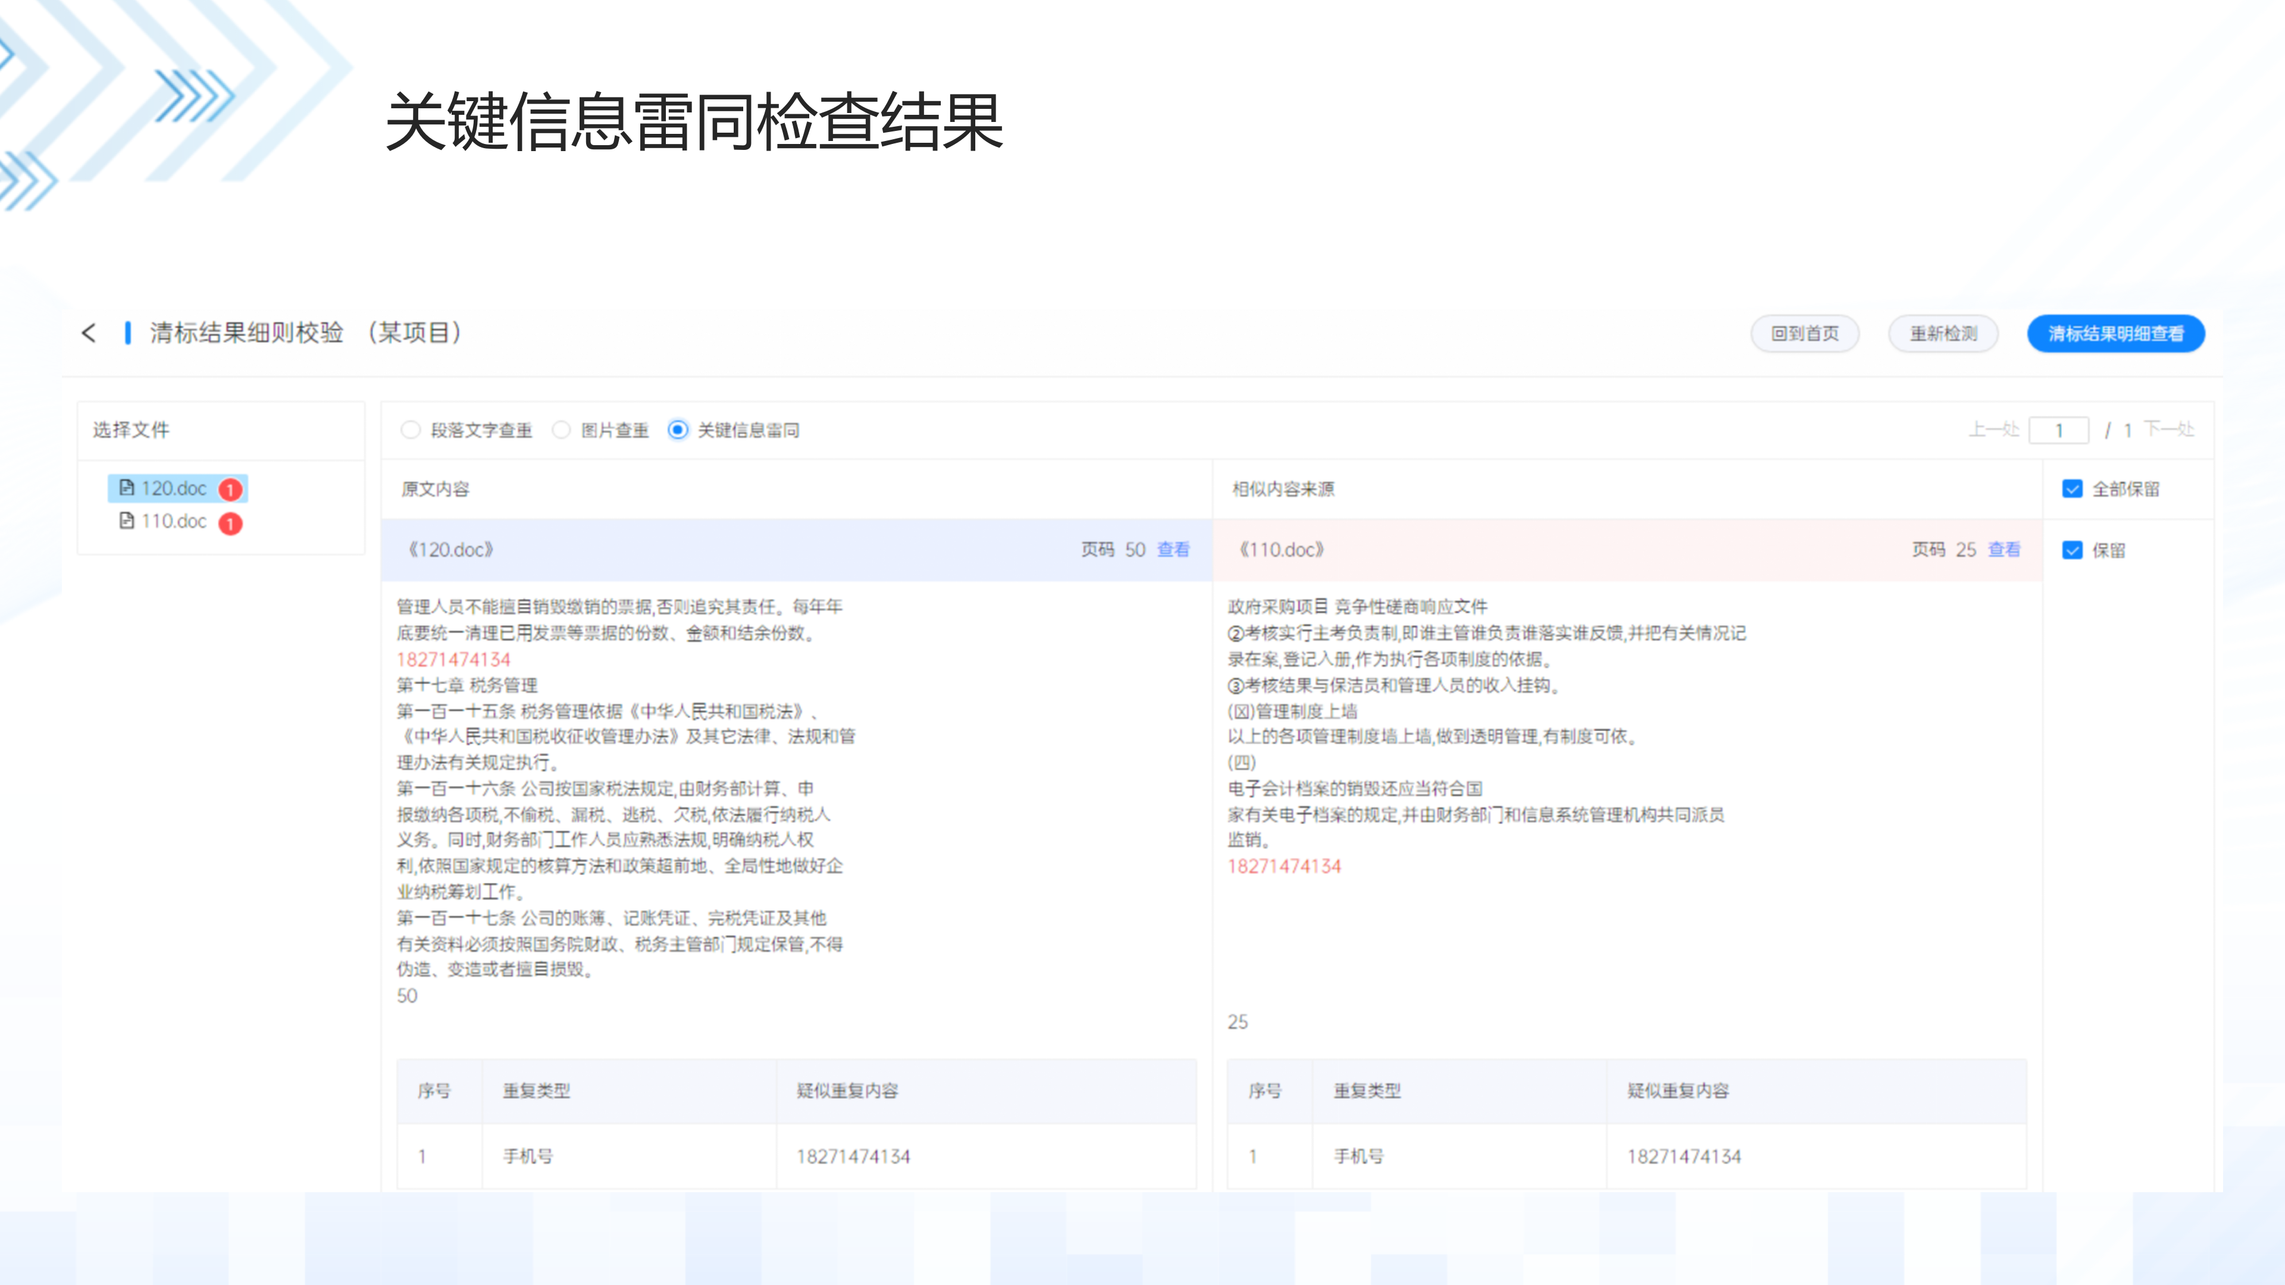The width and height of the screenshot is (2285, 1285).
Task: Click red phone number in similar source text
Action: (x=1285, y=866)
